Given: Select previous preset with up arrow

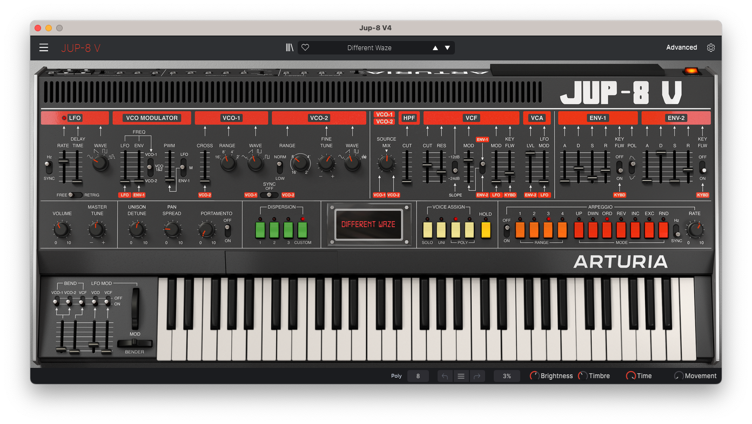Looking at the screenshot, I should click(435, 48).
